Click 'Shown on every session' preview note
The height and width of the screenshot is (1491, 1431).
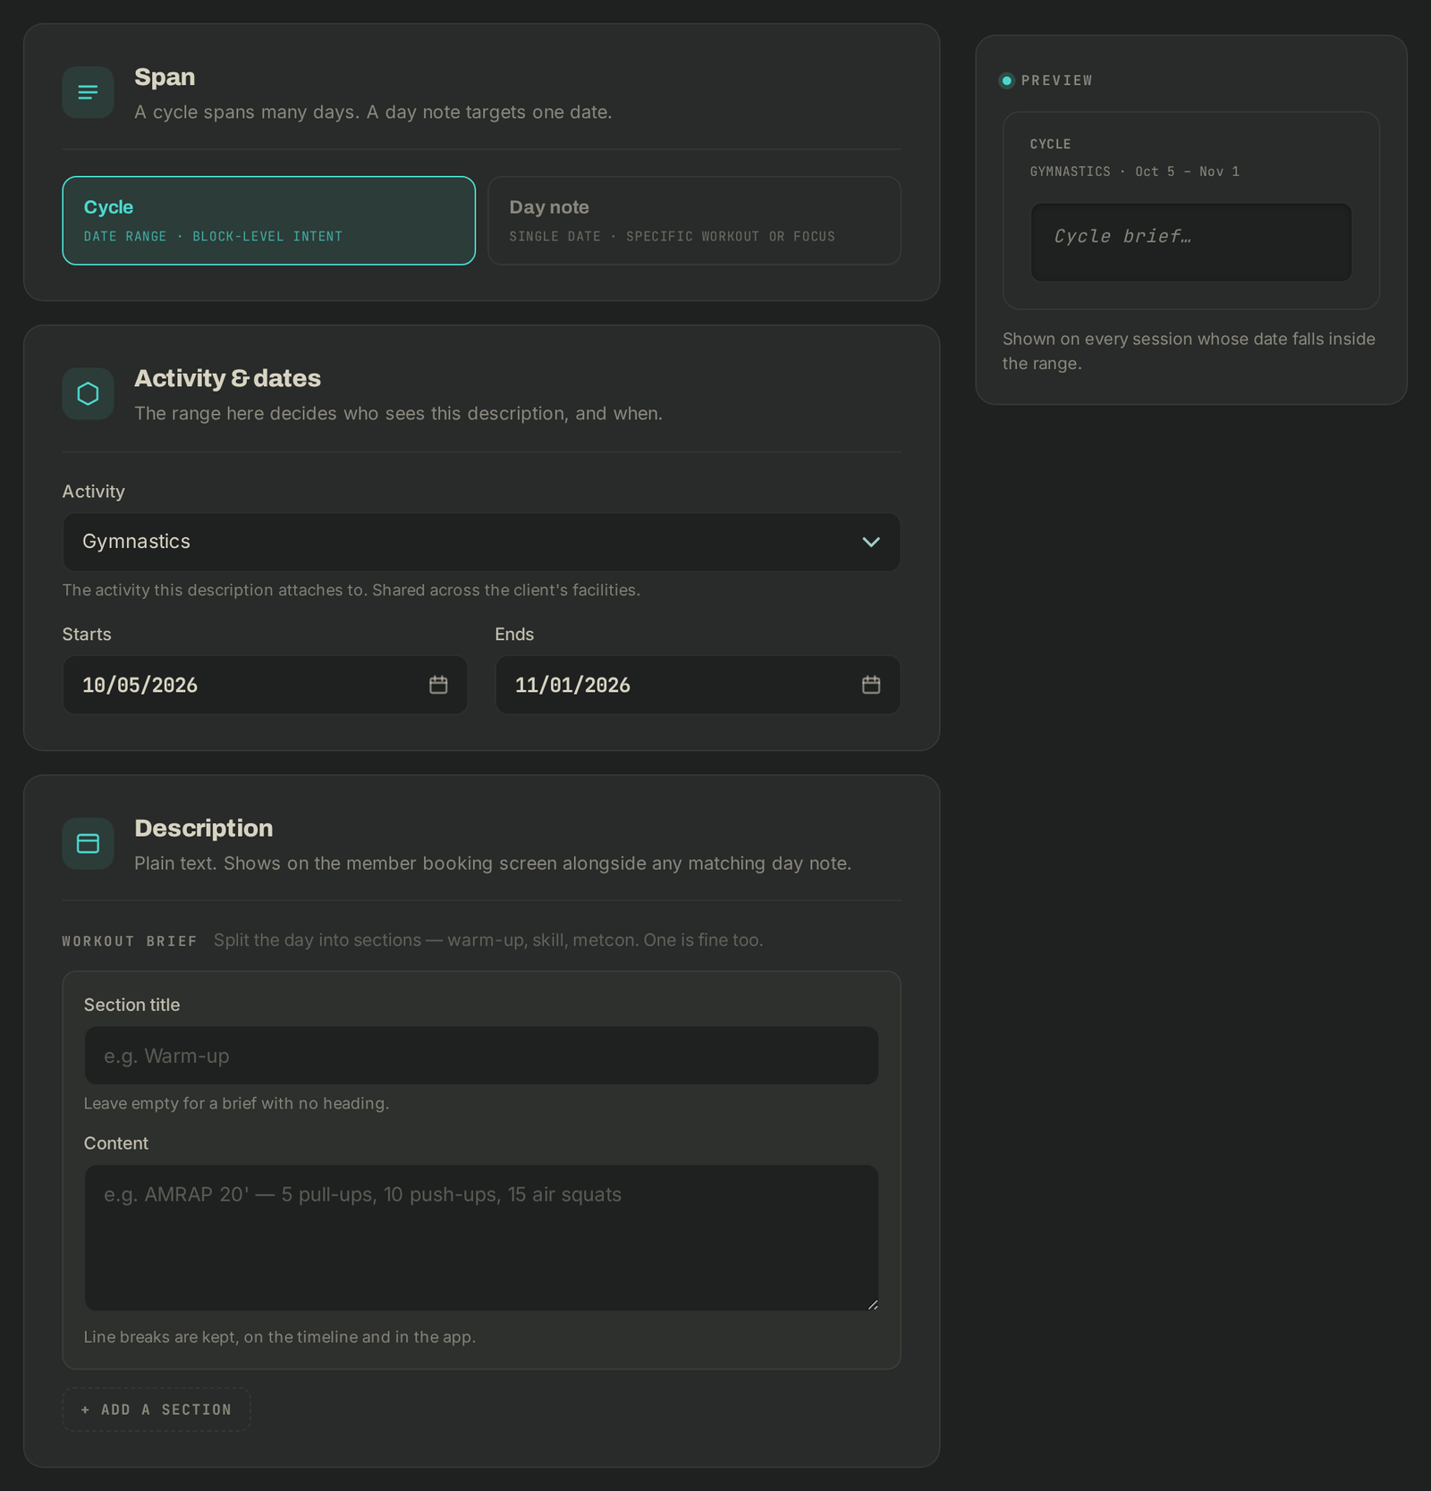[x=1189, y=351]
